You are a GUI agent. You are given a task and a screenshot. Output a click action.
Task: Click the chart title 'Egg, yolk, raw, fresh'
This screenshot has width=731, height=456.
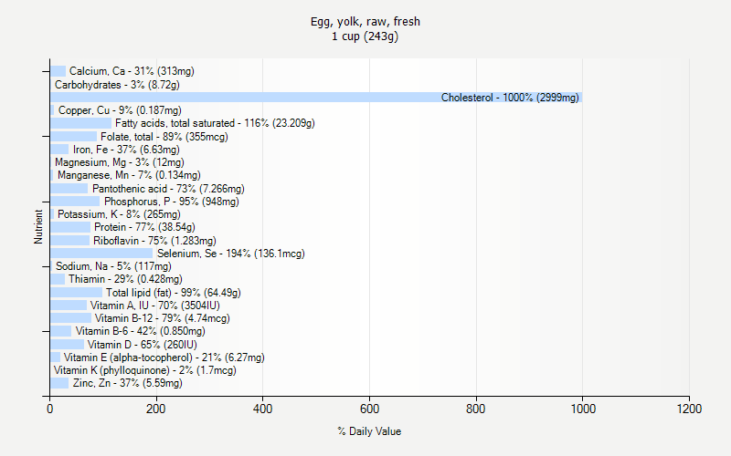[x=365, y=22]
